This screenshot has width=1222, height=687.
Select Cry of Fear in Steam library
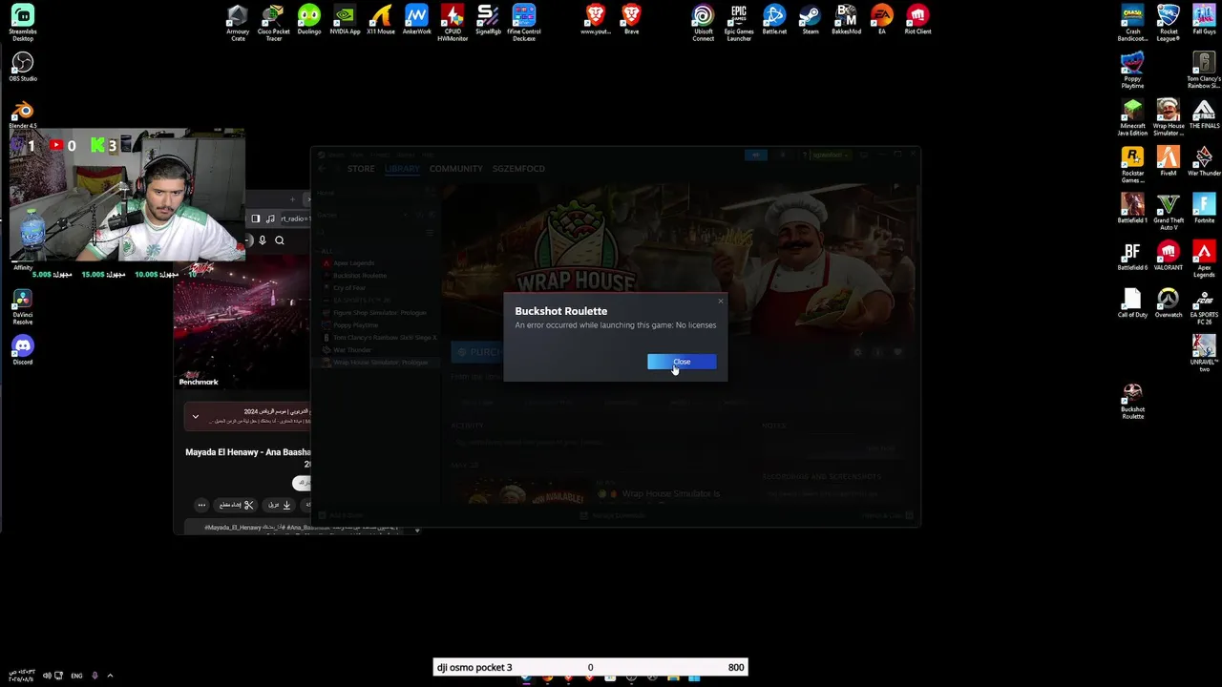tap(349, 288)
